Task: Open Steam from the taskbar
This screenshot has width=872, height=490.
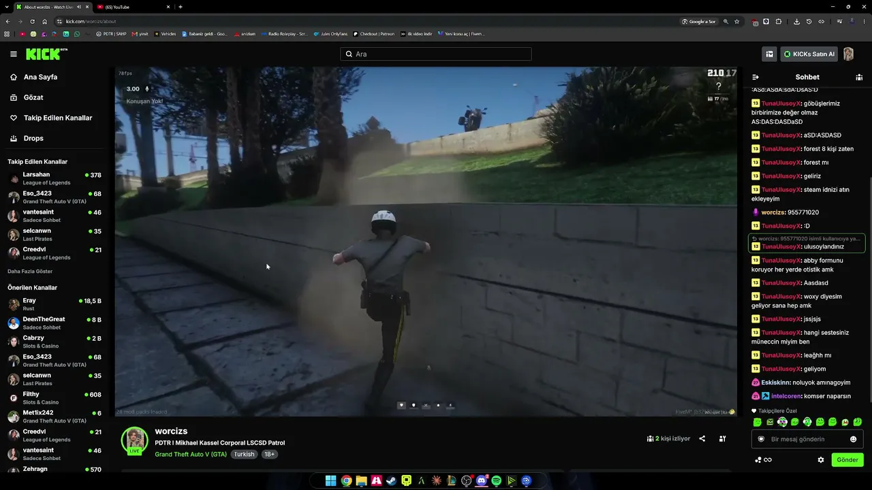Action: click(x=391, y=480)
